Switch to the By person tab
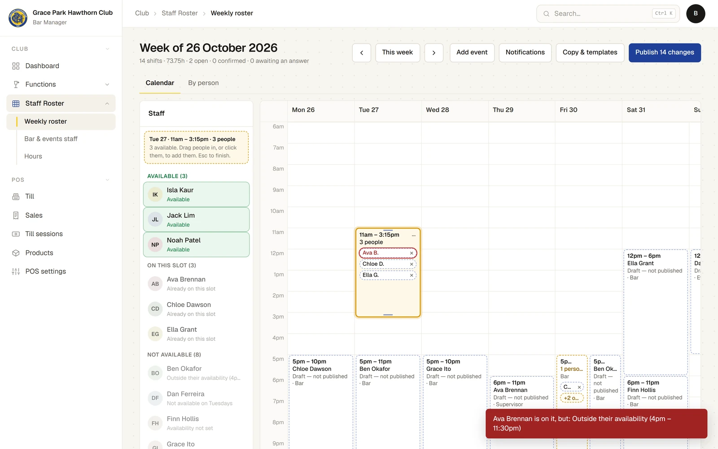 pos(203,83)
